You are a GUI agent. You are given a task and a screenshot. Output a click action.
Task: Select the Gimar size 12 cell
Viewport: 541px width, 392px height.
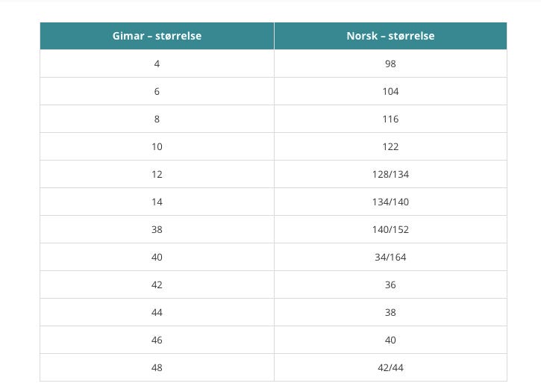click(157, 174)
